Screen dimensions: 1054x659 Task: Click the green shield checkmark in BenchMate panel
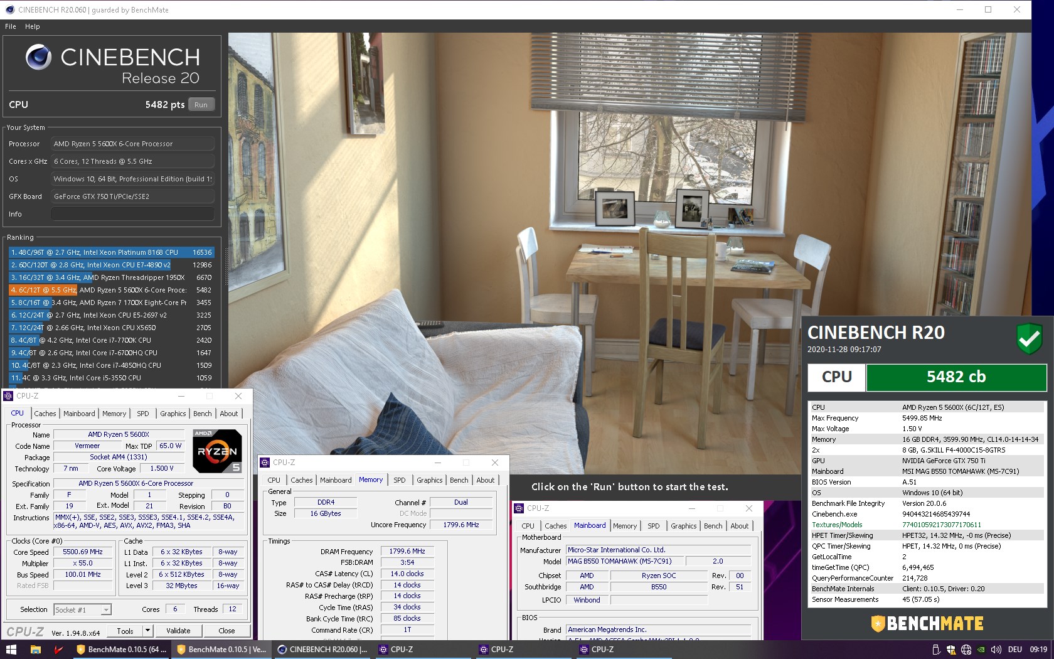click(x=1030, y=339)
